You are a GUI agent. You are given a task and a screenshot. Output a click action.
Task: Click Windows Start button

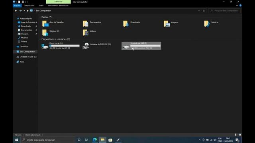[x=17, y=140]
